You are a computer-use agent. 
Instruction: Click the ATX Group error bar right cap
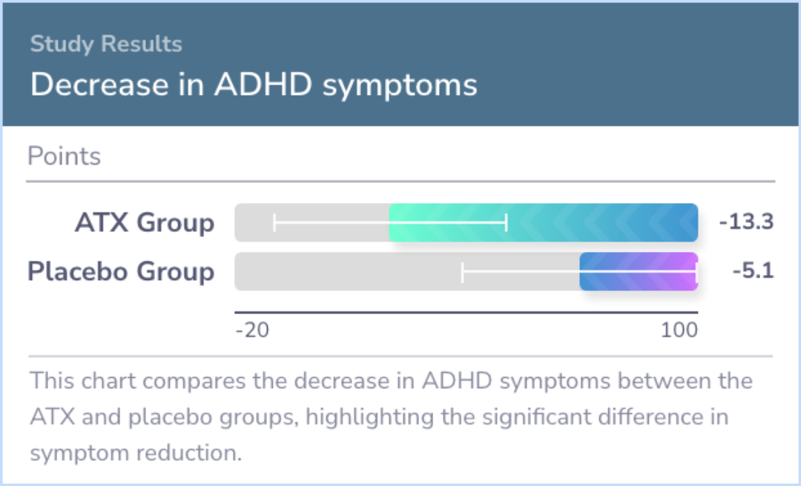coord(507,222)
